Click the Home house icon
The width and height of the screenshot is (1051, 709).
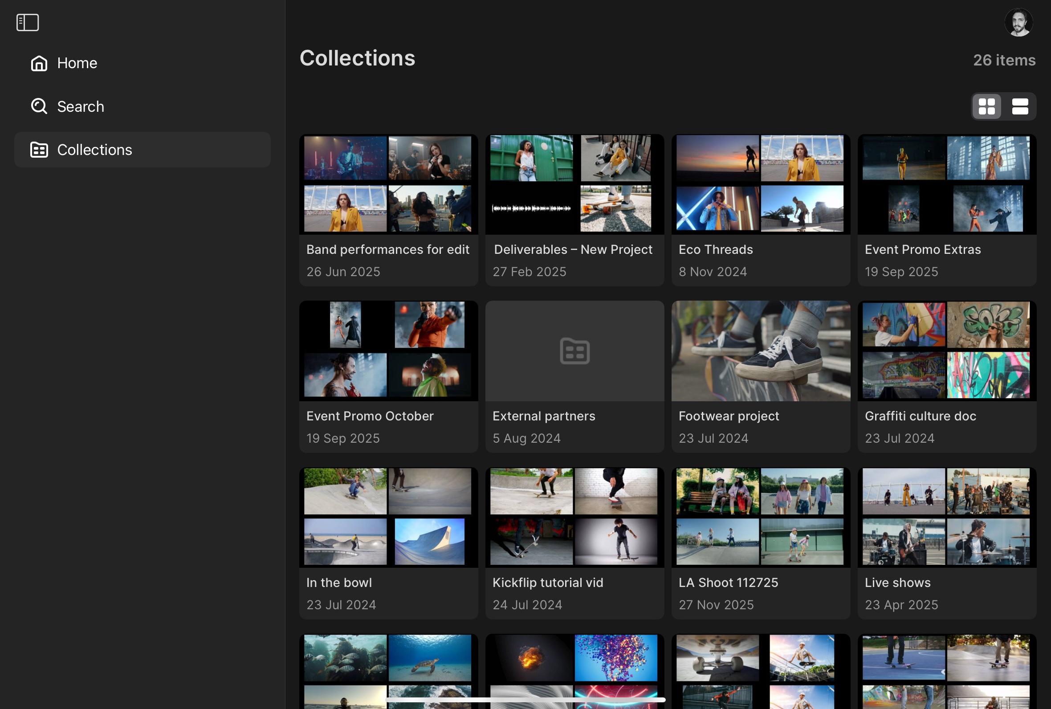click(x=39, y=63)
